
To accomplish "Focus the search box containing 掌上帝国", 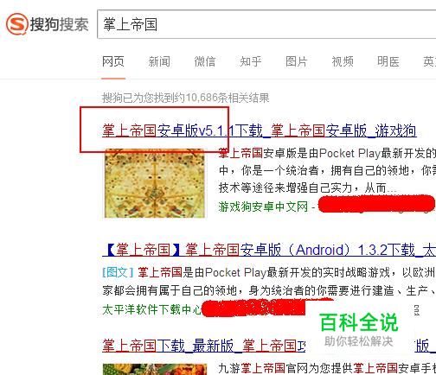I will [266, 24].
